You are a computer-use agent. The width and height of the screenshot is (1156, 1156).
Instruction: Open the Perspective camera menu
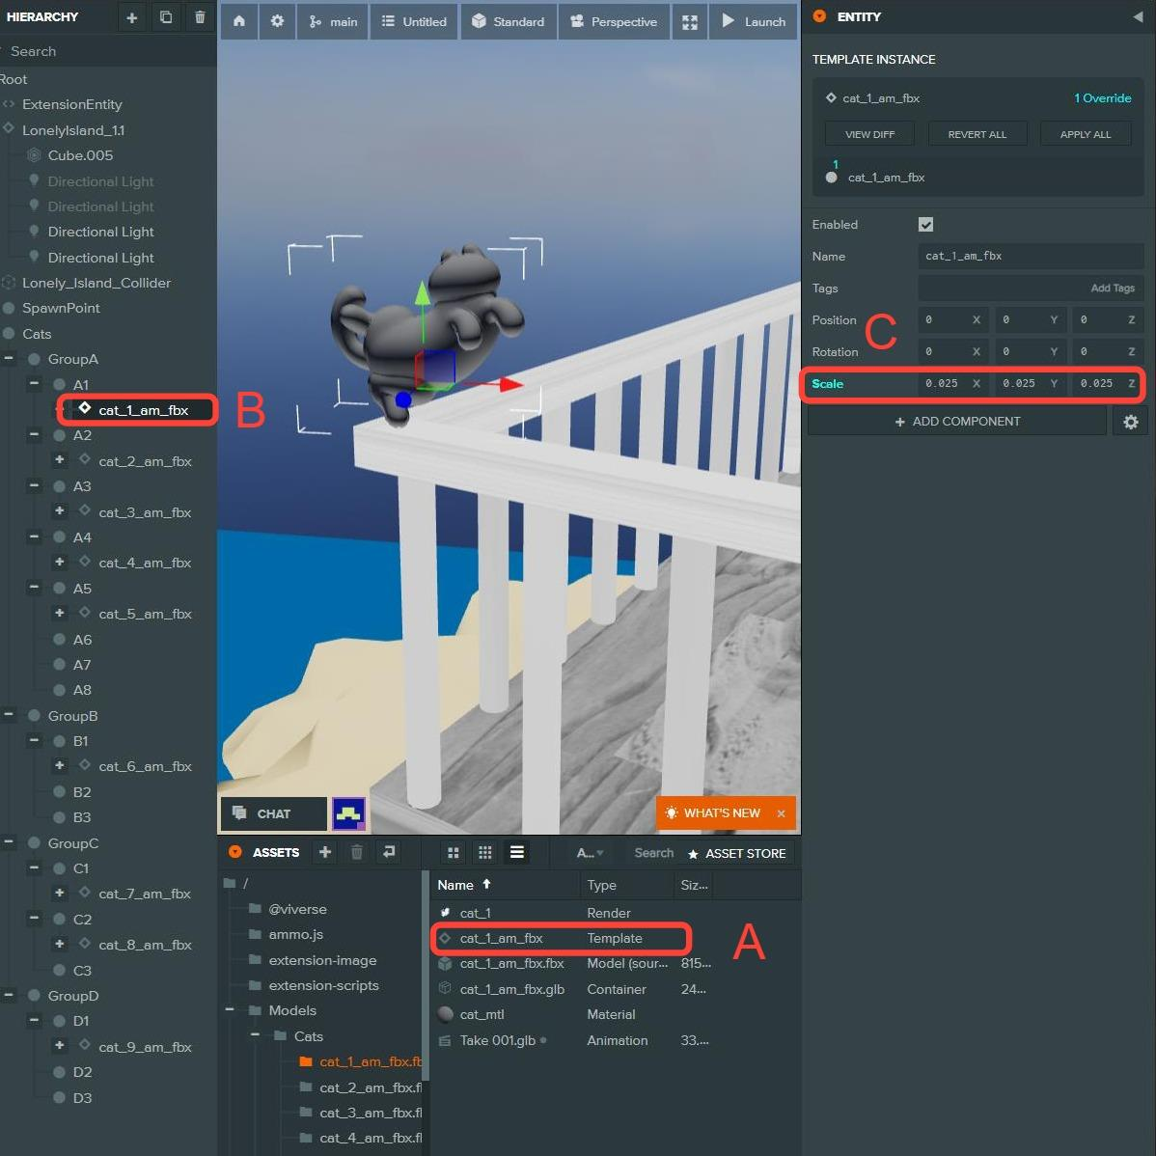point(614,21)
